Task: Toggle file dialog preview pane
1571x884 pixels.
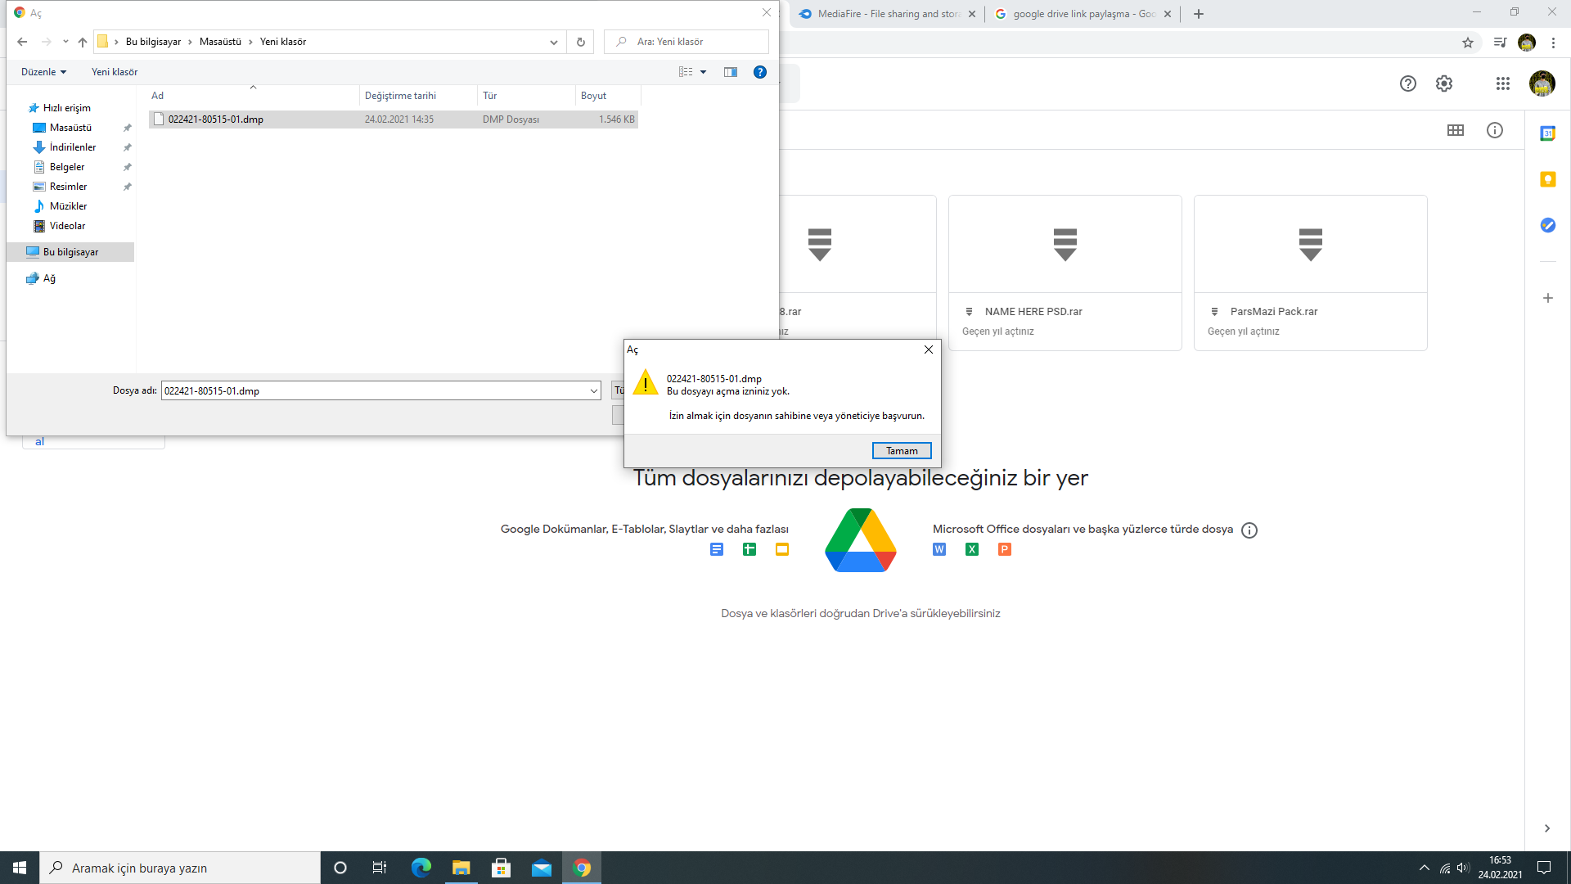Action: tap(730, 72)
